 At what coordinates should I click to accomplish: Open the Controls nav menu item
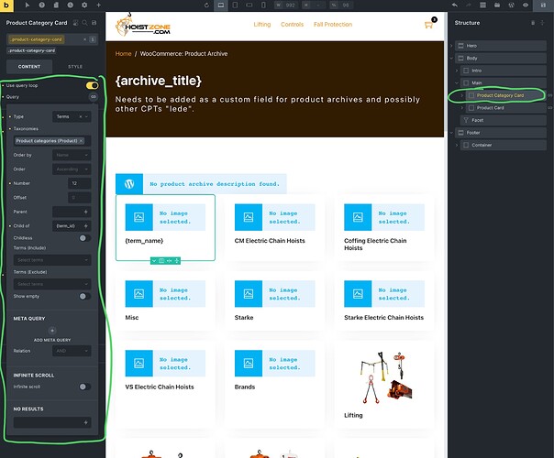point(293,25)
